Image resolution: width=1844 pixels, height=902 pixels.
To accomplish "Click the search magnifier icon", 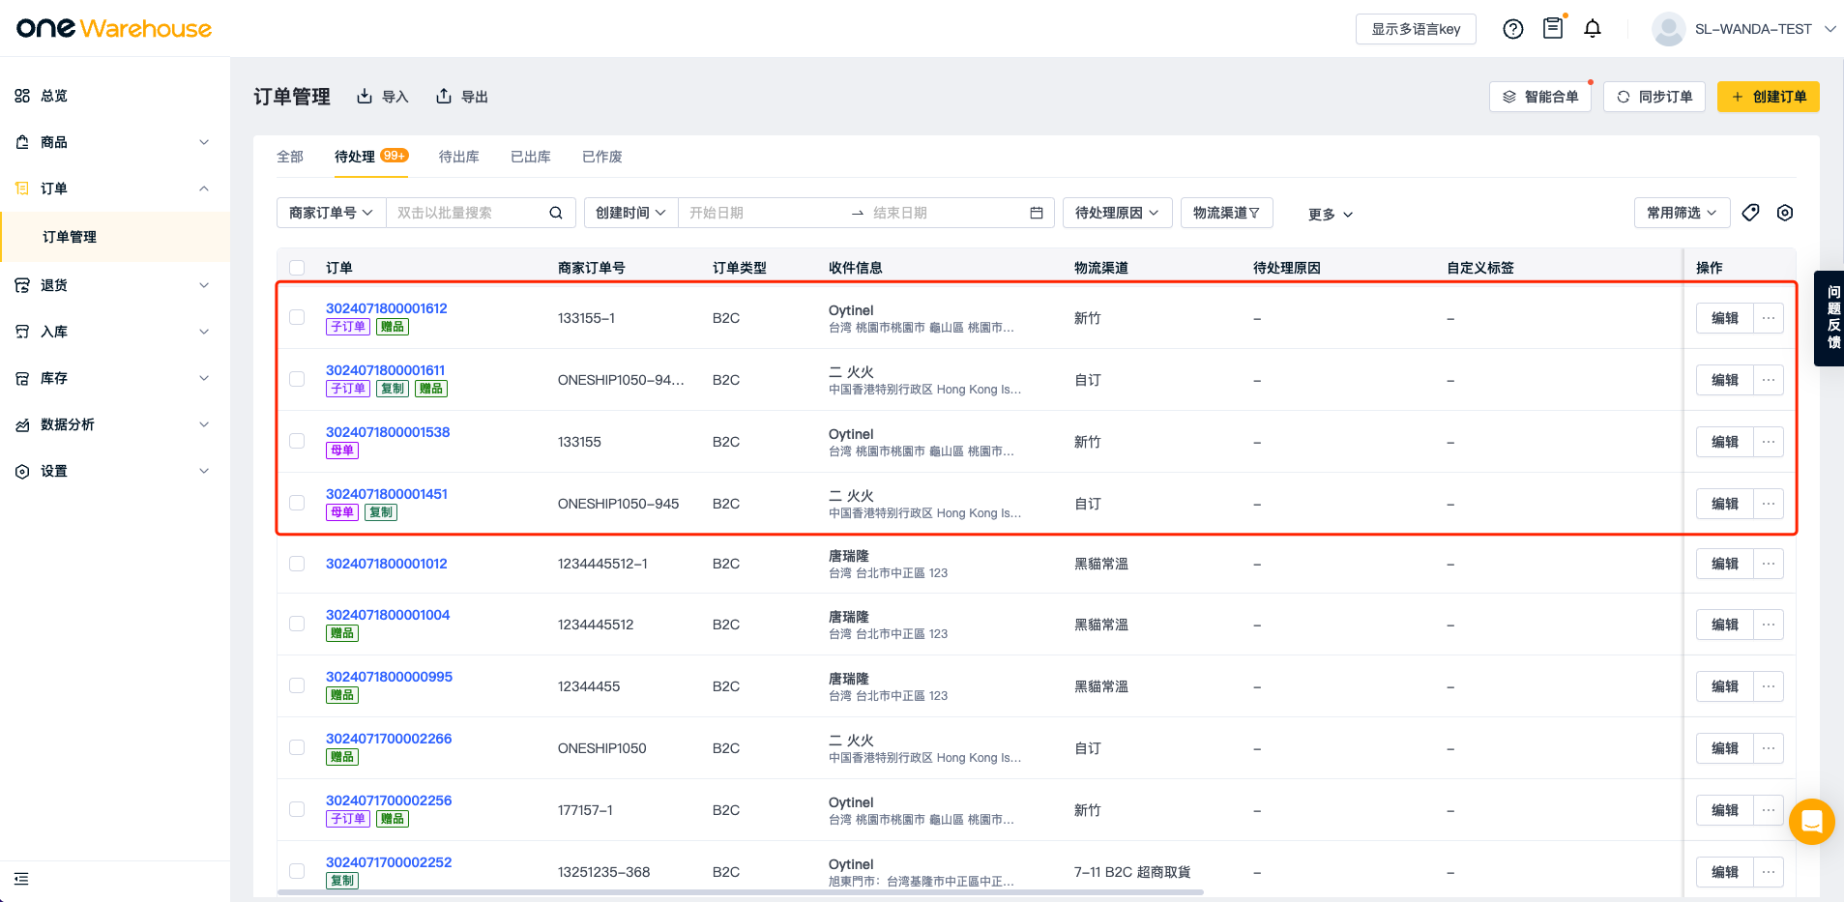I will 556,213.
